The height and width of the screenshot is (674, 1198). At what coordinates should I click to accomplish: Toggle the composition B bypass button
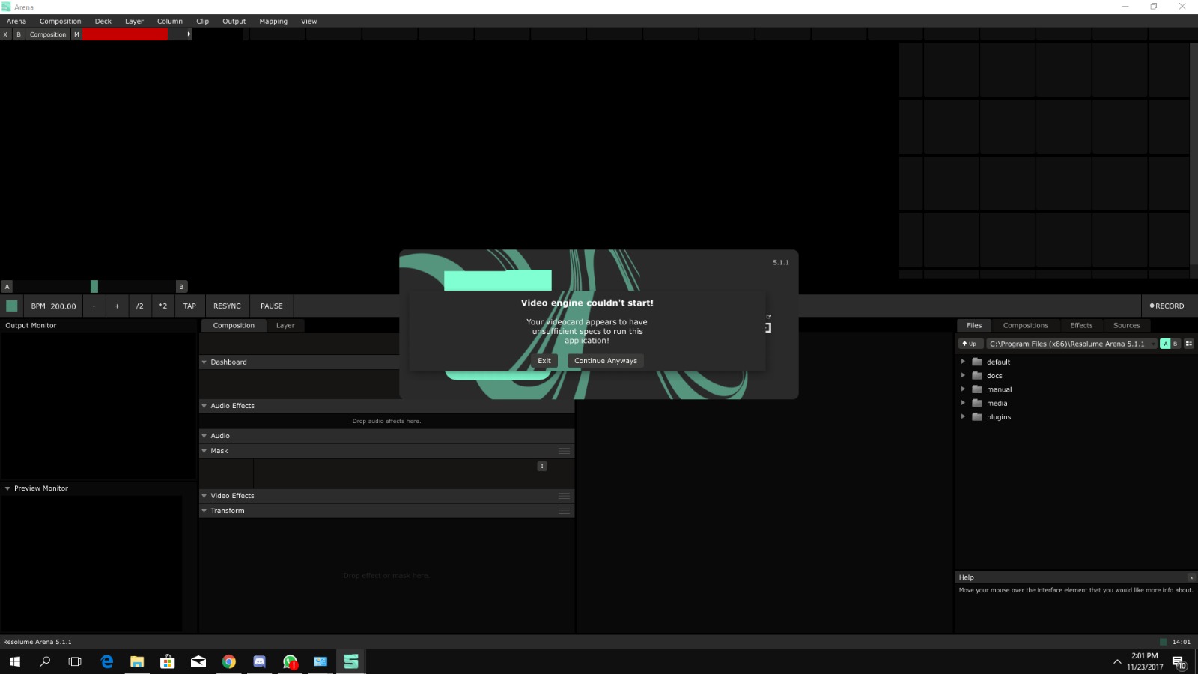pos(19,34)
